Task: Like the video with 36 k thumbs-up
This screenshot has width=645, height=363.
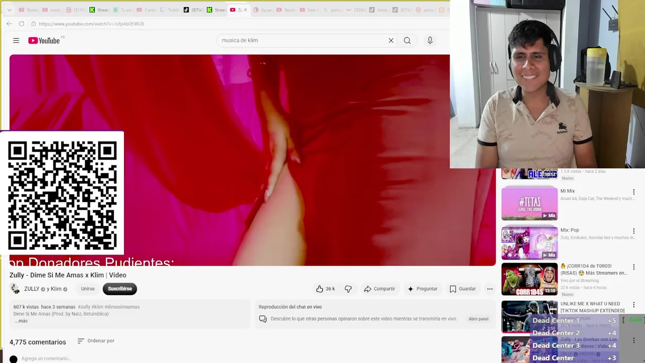Action: [325, 289]
